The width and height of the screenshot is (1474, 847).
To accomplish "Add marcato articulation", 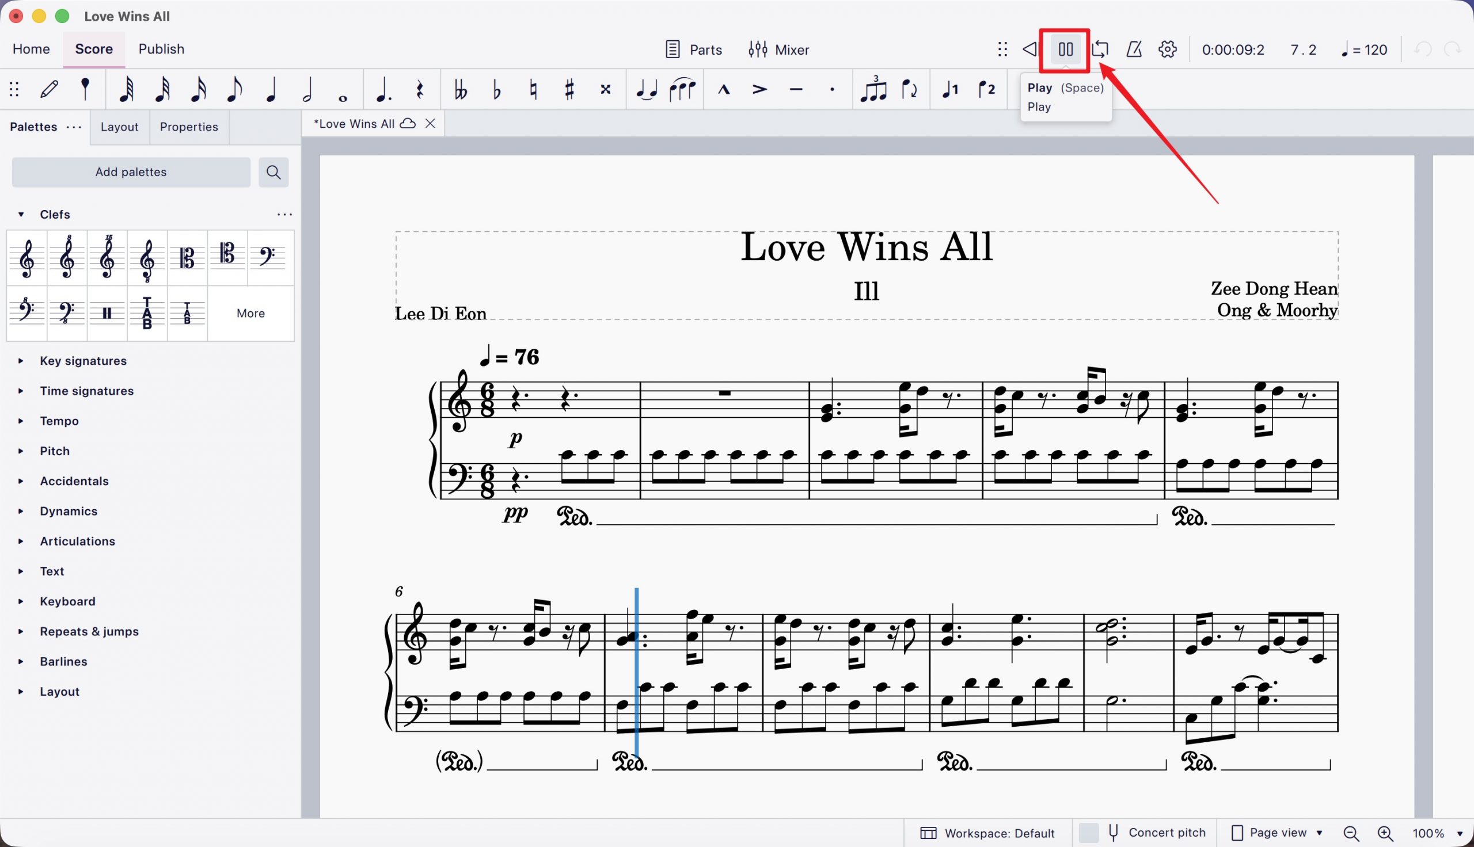I will tap(723, 89).
